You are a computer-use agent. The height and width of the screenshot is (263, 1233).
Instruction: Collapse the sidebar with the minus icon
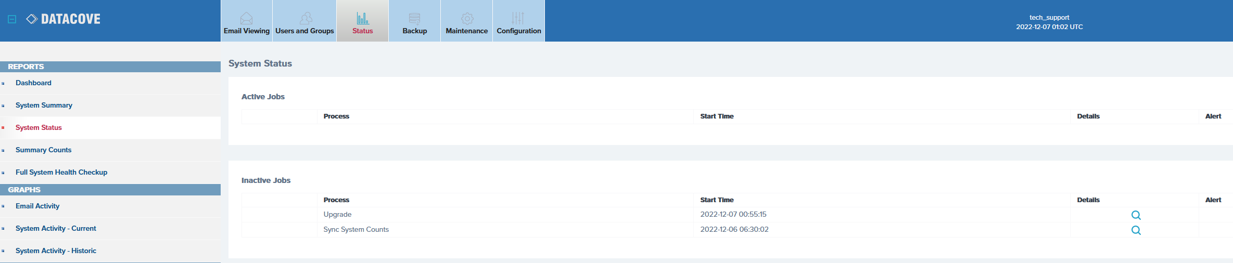pos(12,19)
